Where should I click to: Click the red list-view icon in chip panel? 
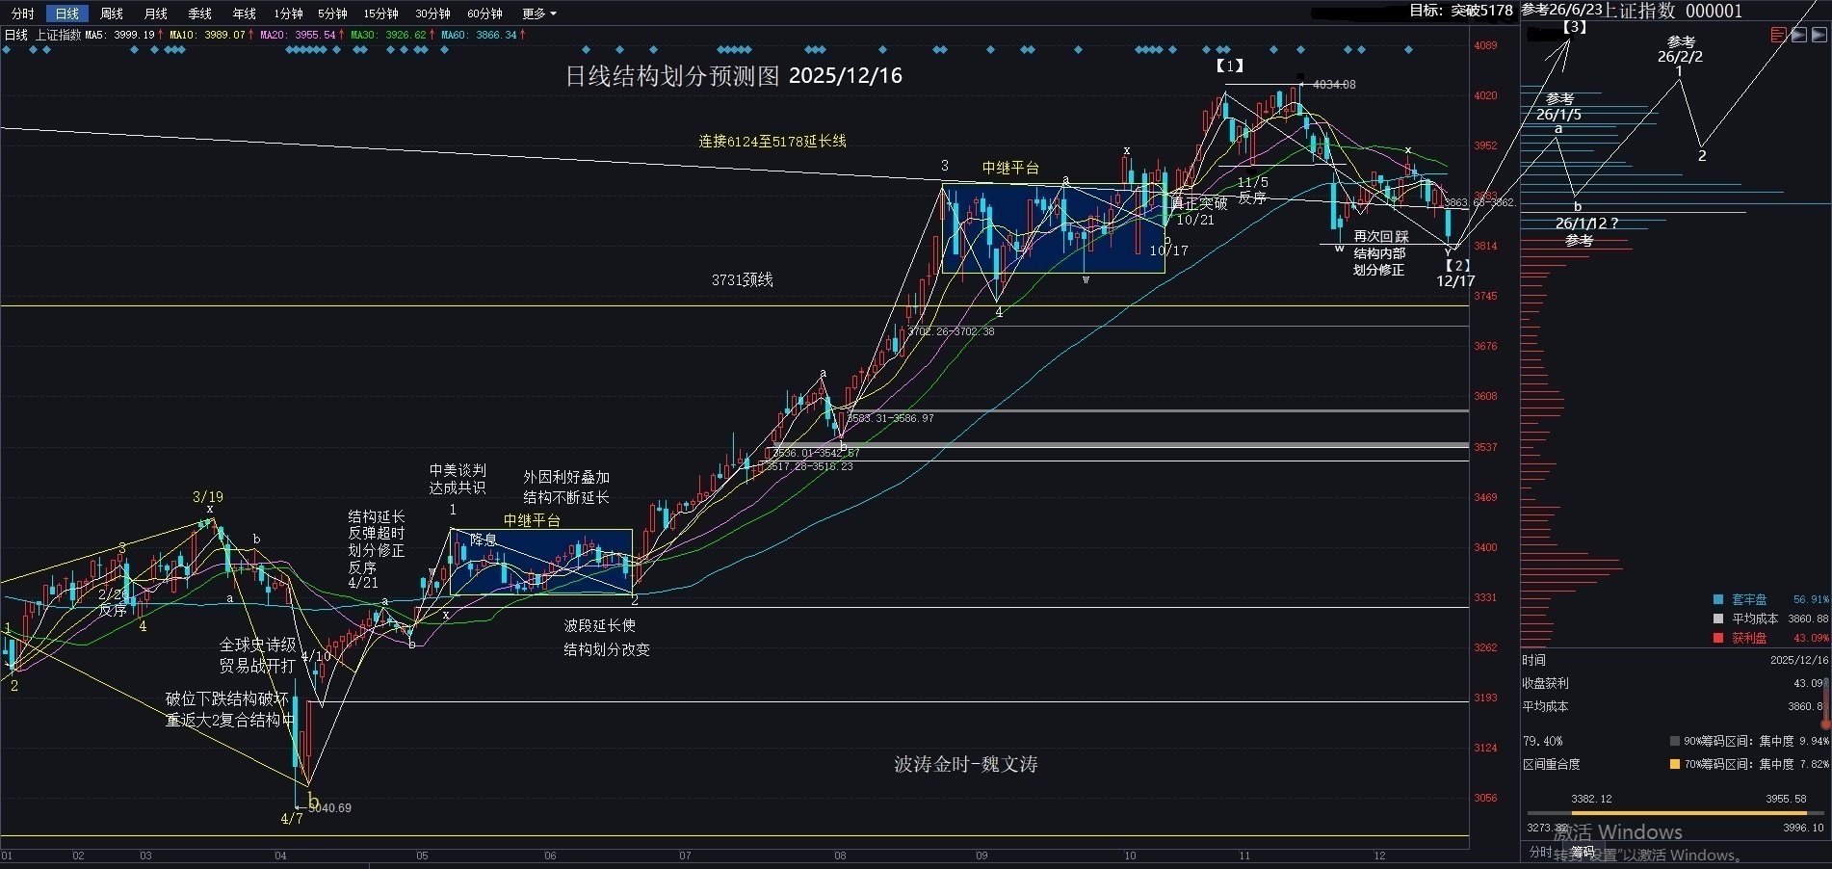point(1778,35)
